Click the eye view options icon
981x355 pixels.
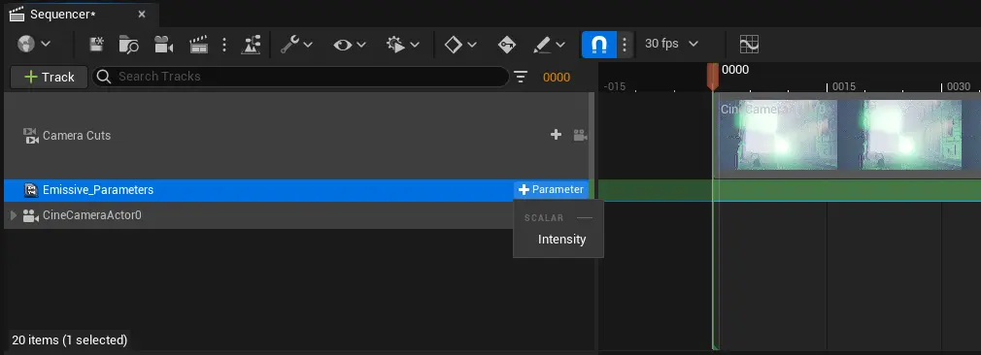(342, 45)
